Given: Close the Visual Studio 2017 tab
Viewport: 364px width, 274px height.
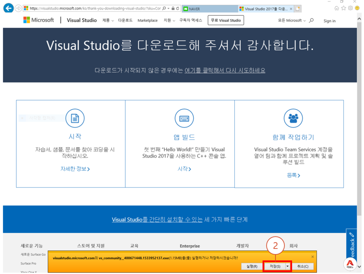Looking at the screenshot, I should (x=291, y=9).
